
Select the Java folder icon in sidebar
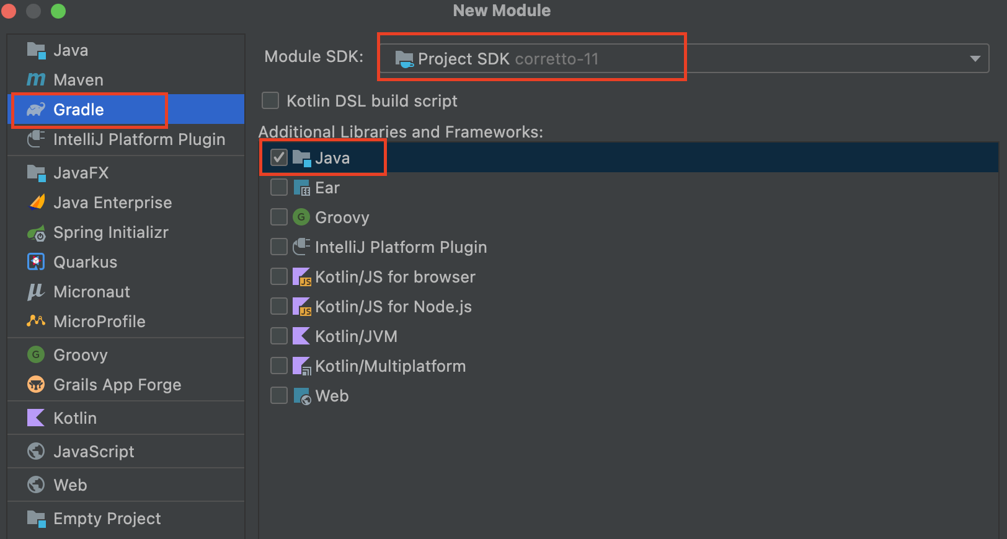[36, 50]
